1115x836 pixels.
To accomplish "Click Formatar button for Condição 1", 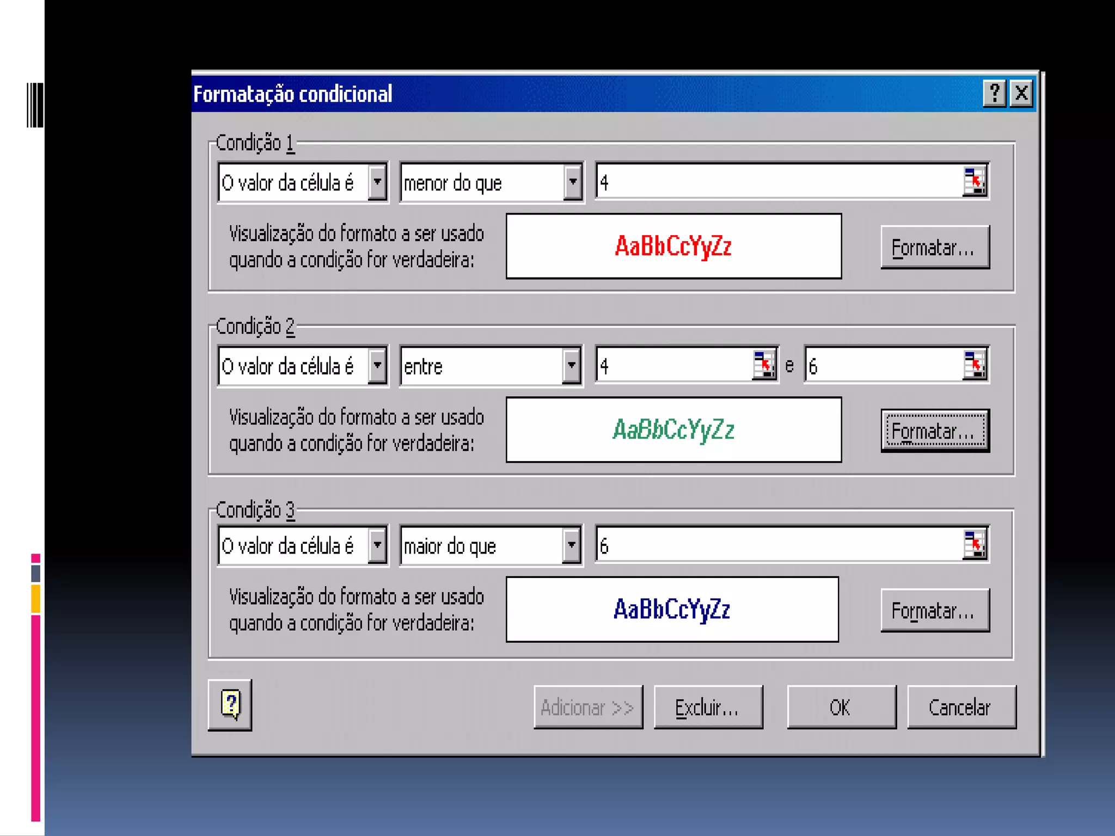I will pos(934,248).
